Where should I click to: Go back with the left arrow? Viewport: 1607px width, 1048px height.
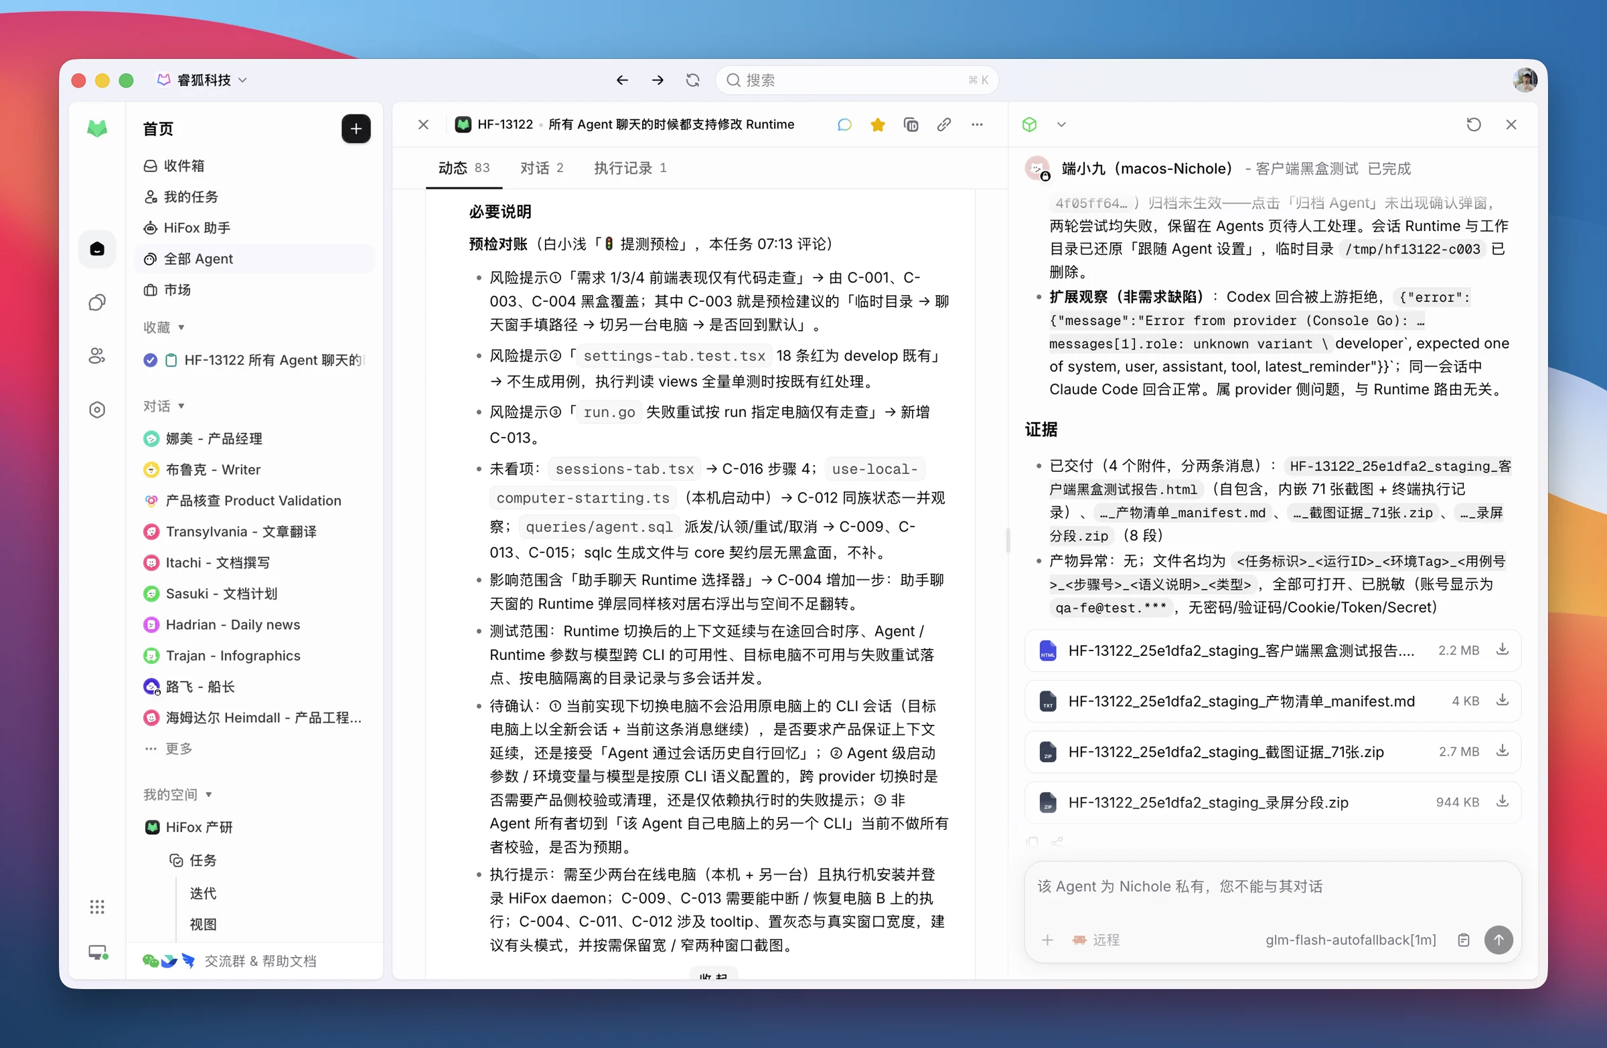[x=622, y=80]
